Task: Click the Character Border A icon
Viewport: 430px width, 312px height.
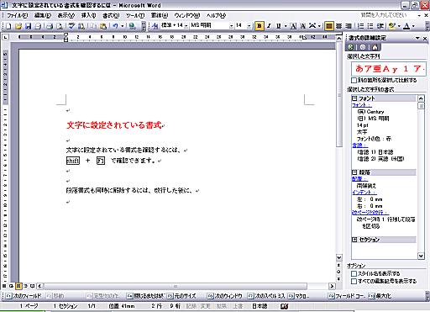Action: [293, 26]
